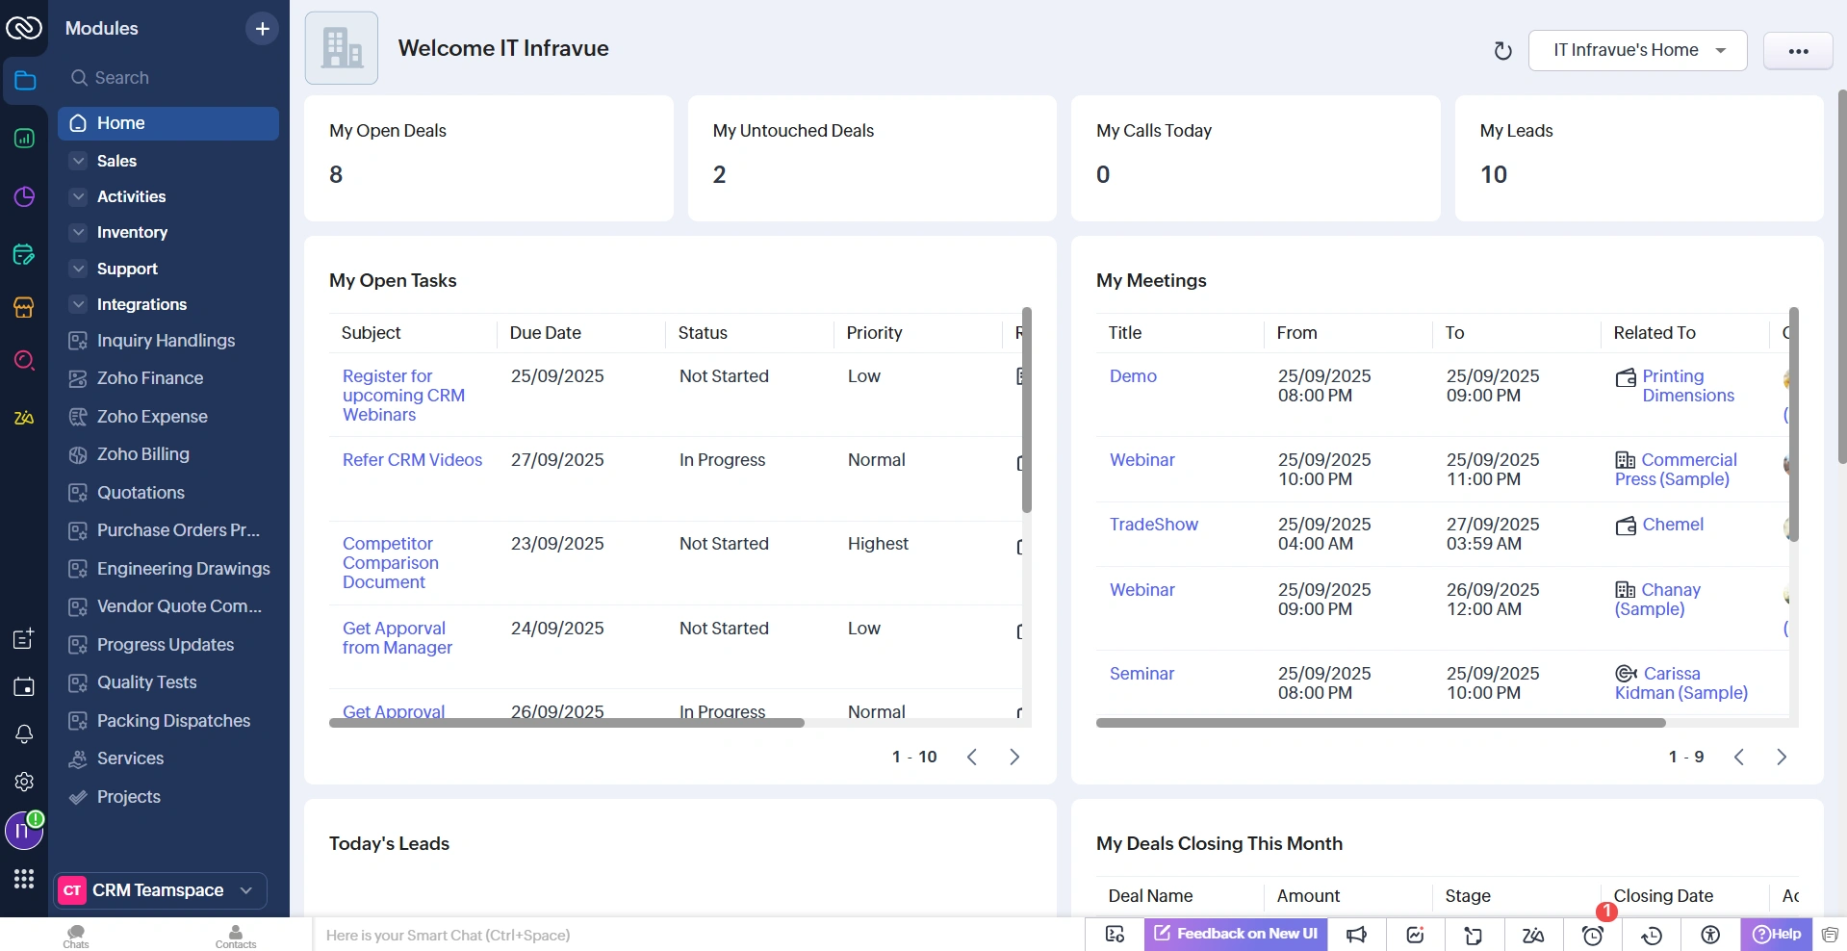The height and width of the screenshot is (951, 1847).
Task: Click the settings gear in the sidebar
Action: coord(24,782)
